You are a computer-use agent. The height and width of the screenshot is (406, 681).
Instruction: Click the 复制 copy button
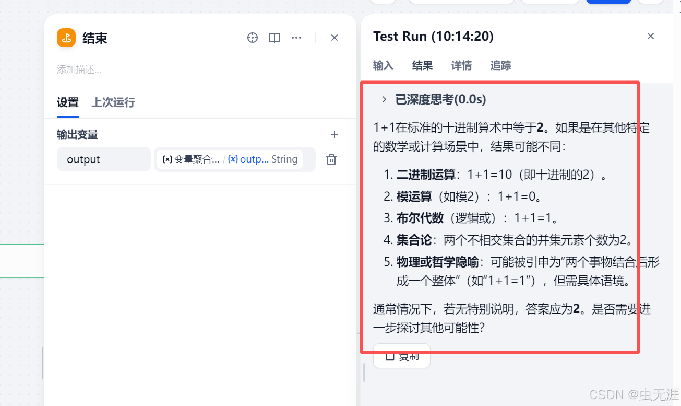coord(401,355)
